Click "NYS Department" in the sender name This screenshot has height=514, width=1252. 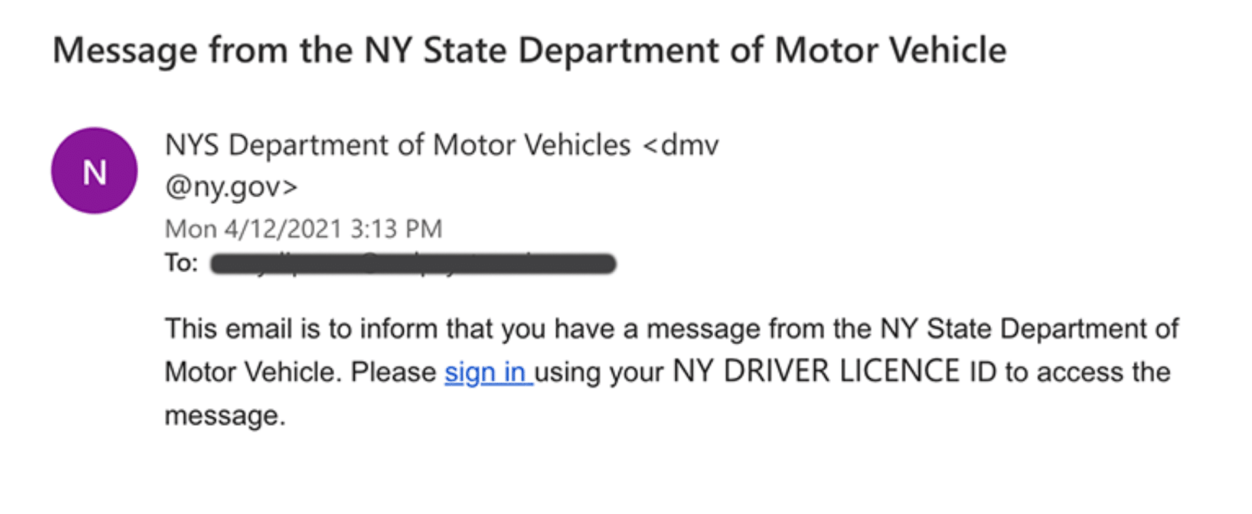point(277,145)
